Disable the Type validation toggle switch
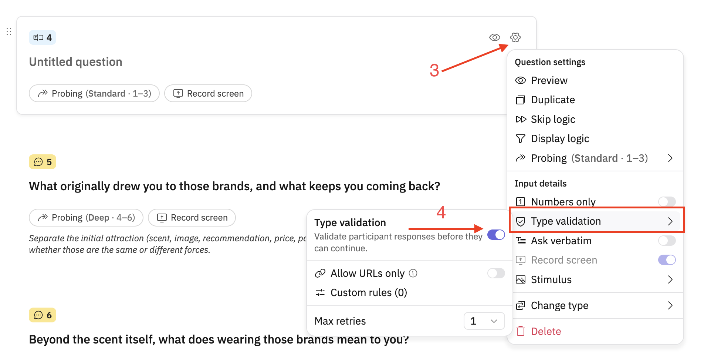This screenshot has width=704, height=362. [496, 235]
